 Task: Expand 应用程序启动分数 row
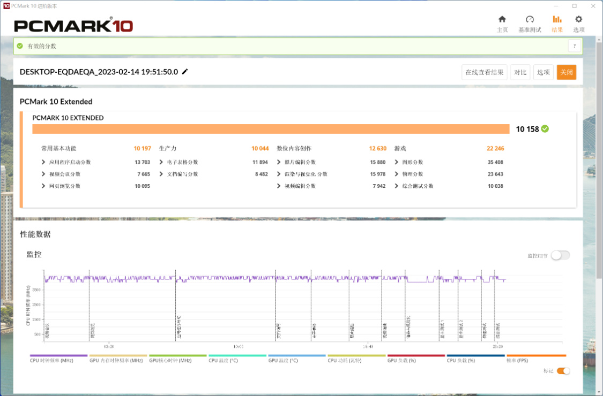coord(43,162)
